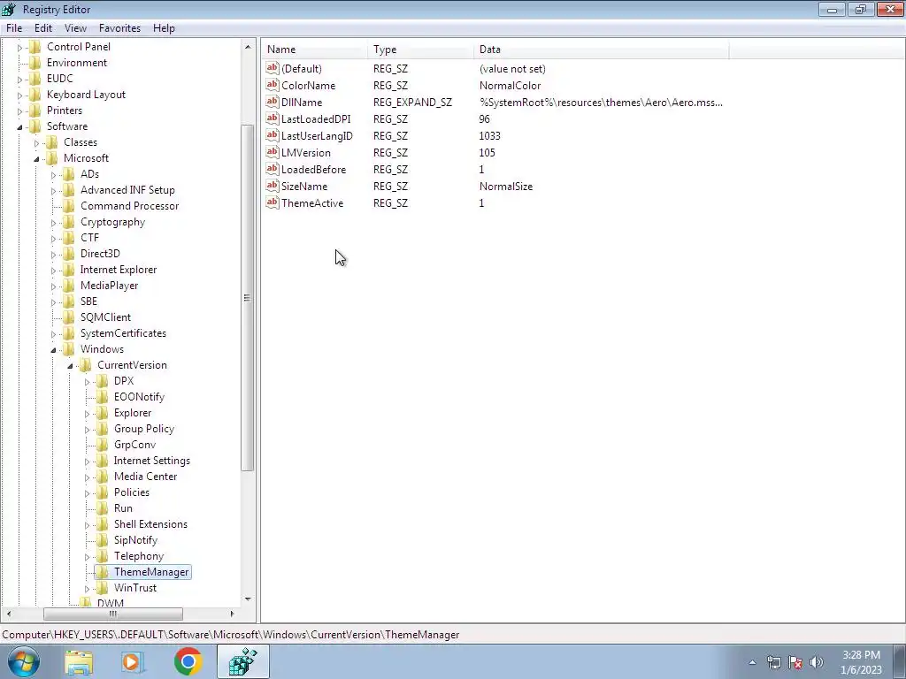Open the File menu
Image resolution: width=906 pixels, height=679 pixels.
coord(14,27)
